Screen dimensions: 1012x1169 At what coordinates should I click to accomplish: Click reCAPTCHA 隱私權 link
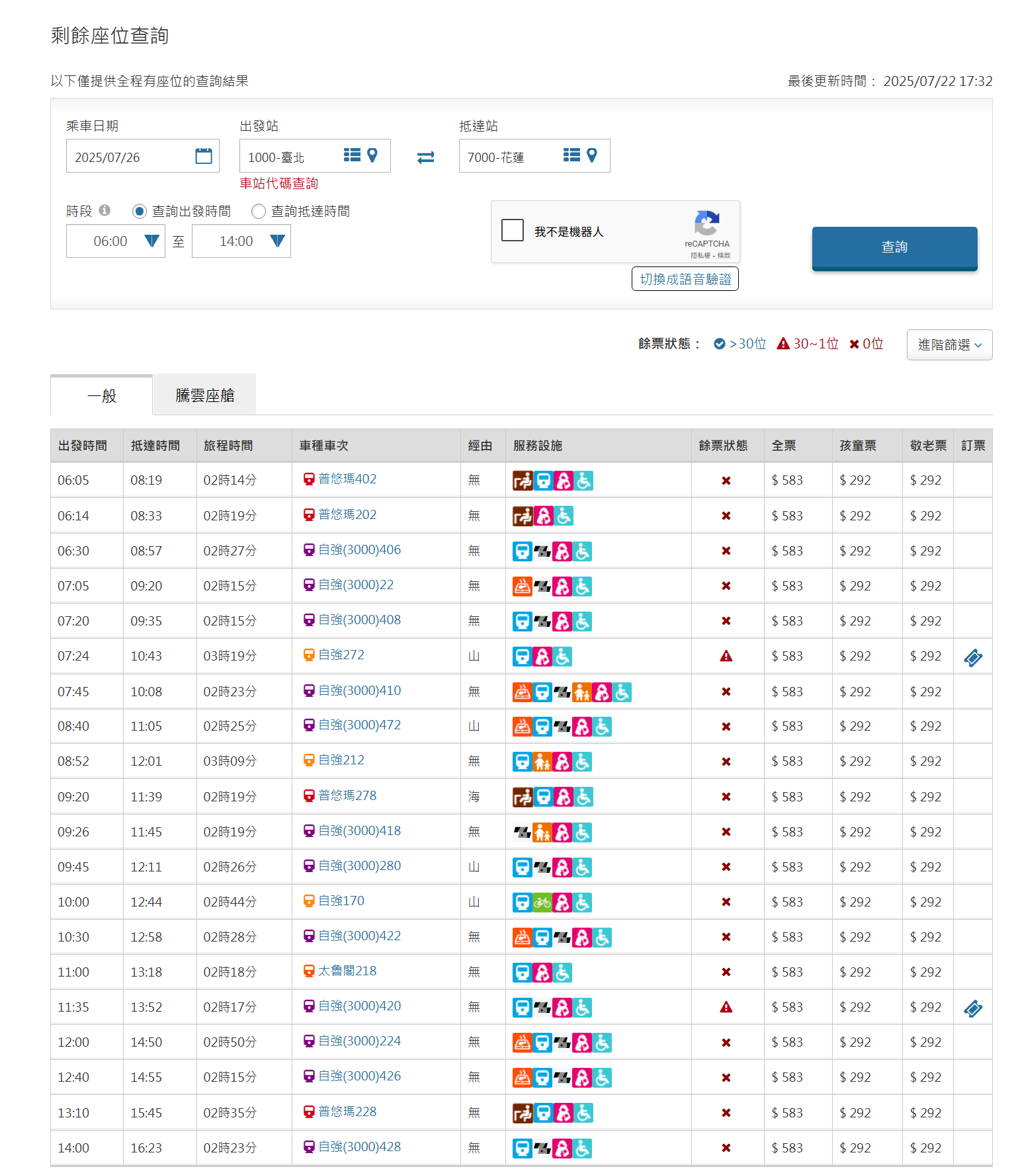700,255
